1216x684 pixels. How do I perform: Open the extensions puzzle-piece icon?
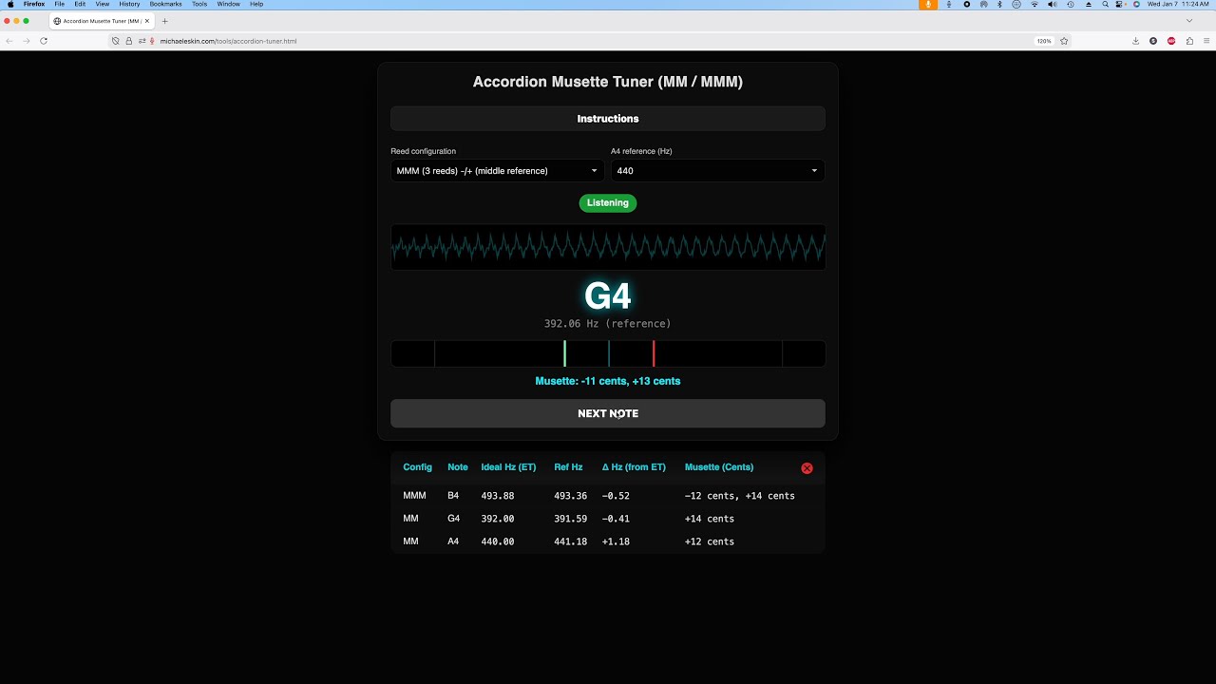1189,41
